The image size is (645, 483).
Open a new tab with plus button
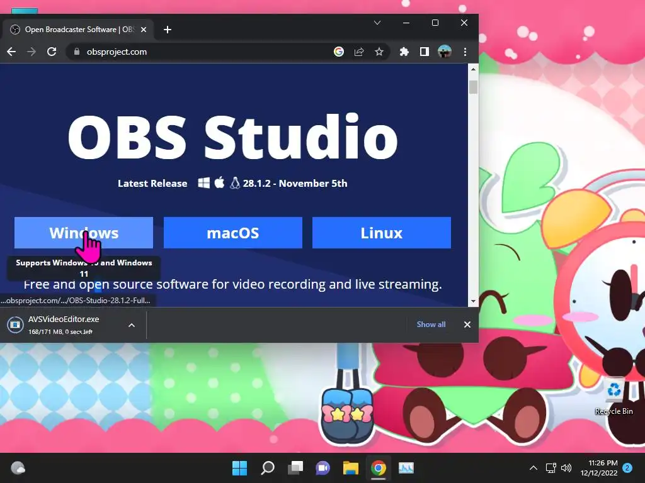tap(168, 30)
